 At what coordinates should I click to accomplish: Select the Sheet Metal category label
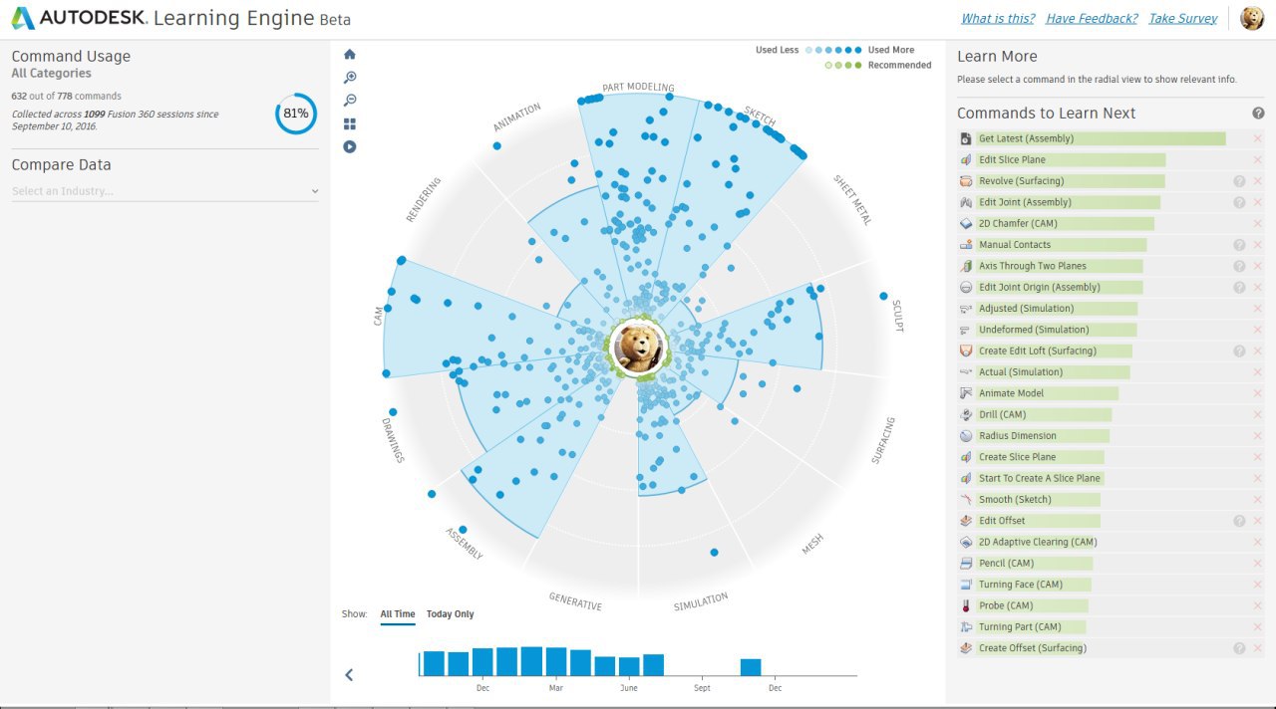(x=852, y=200)
